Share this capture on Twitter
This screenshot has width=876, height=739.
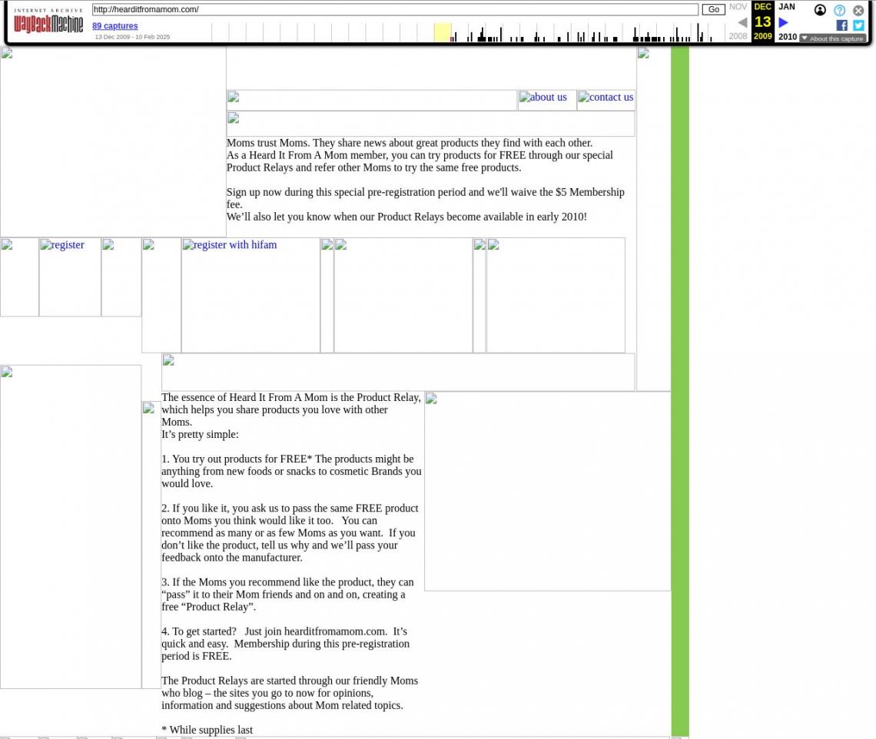click(858, 25)
